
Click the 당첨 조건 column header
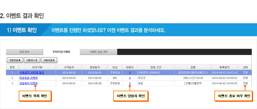(156, 67)
